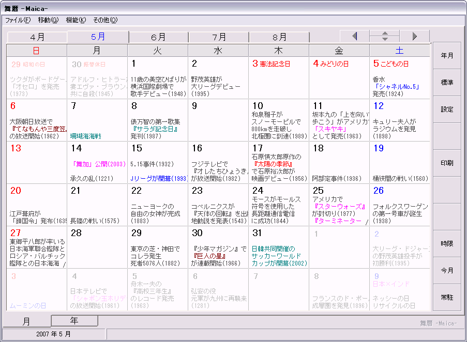Jump to 今月 this month
Image resolution: width=467 pixels, height=342 pixels.
tap(447, 270)
